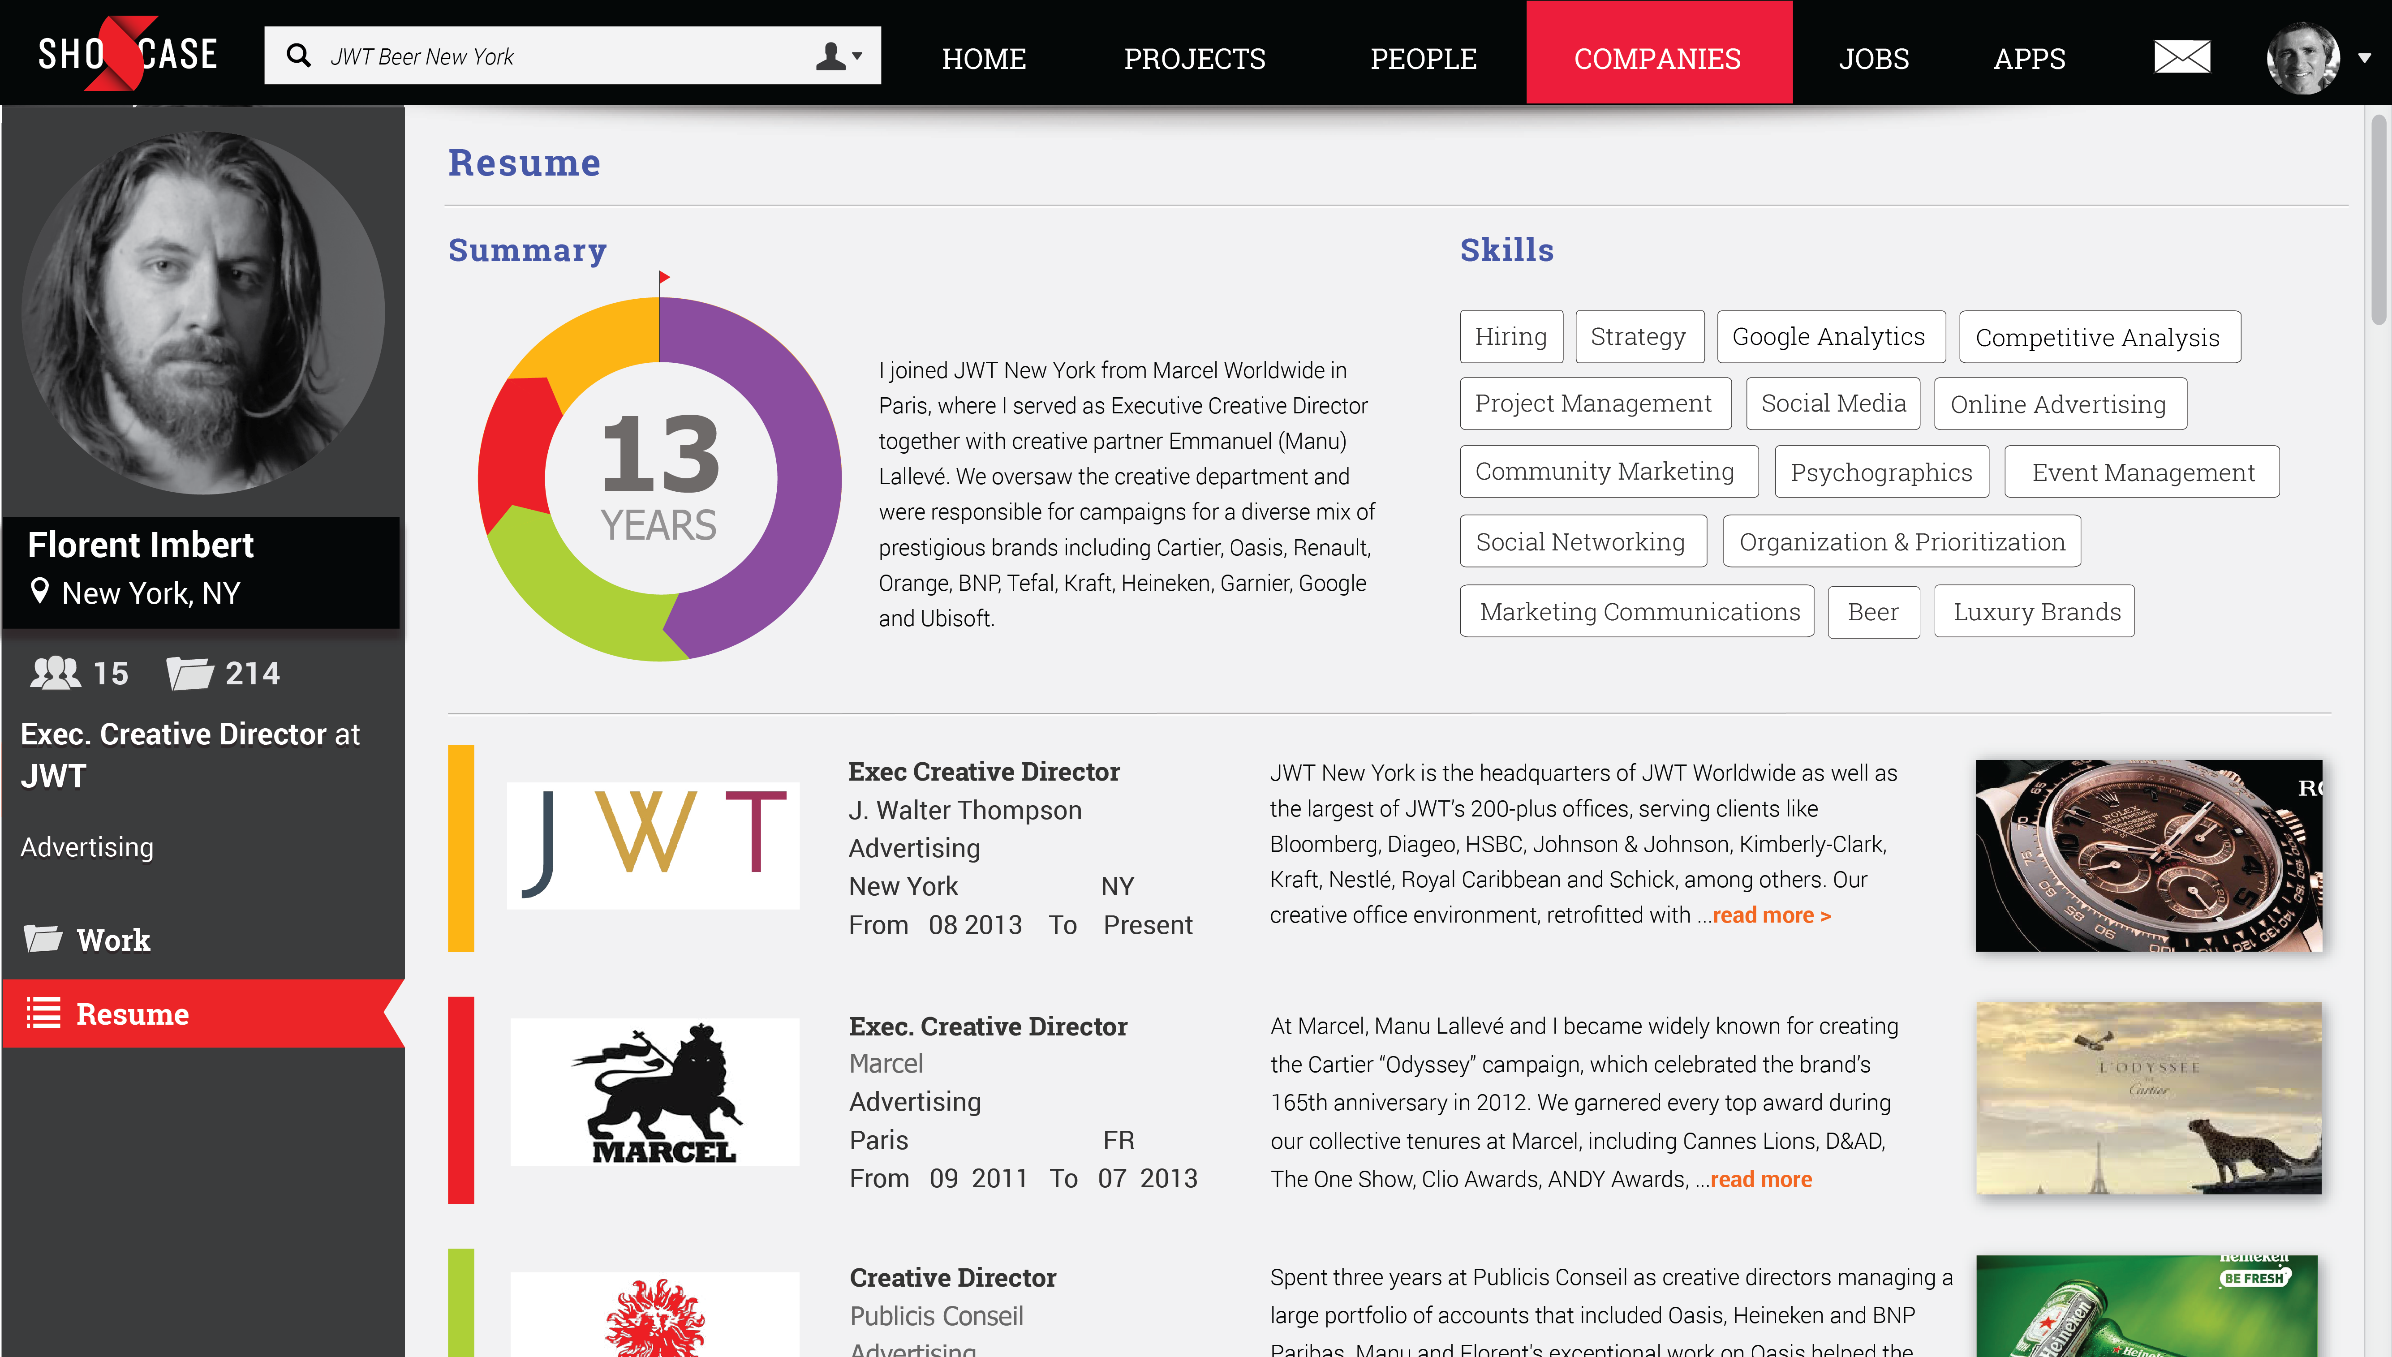This screenshot has height=1357, width=2392.
Task: Click the Beer skill tag
Action: tap(1873, 611)
